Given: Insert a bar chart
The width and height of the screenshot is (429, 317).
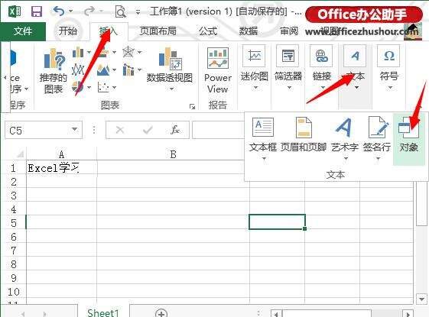Looking at the screenshot, I should [x=102, y=52].
